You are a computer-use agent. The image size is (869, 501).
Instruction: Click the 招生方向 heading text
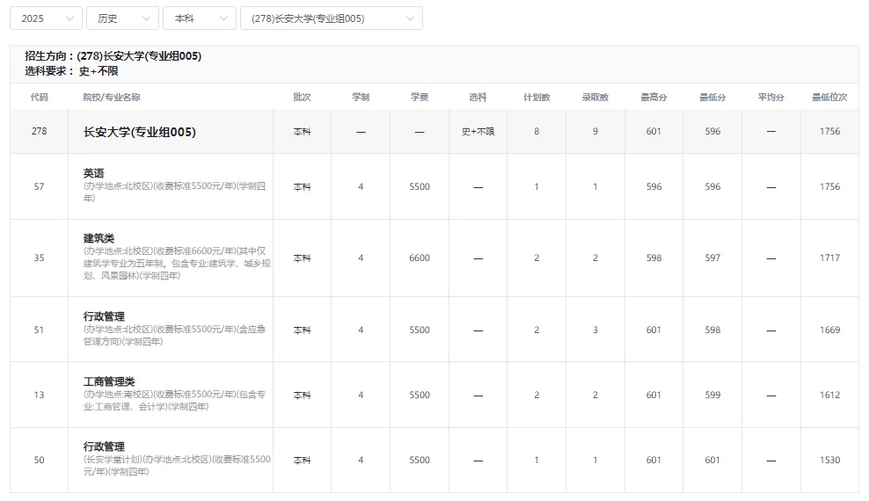[x=113, y=56]
